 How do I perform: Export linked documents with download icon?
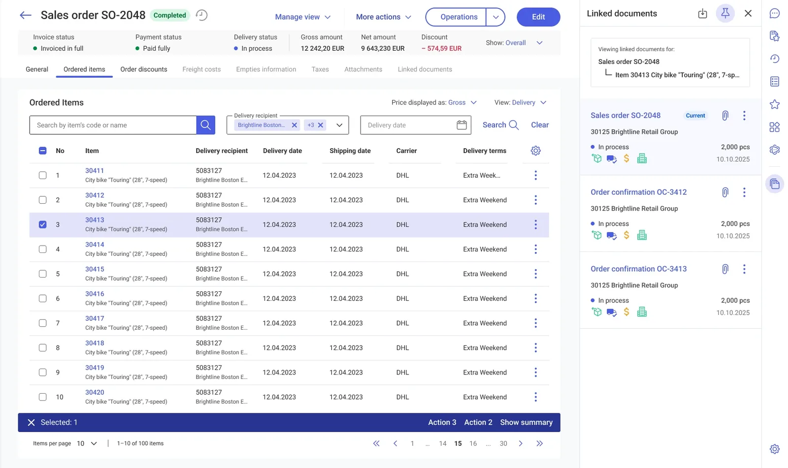click(x=703, y=13)
